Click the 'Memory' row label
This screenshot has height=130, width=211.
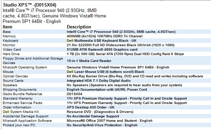(x=9, y=36)
